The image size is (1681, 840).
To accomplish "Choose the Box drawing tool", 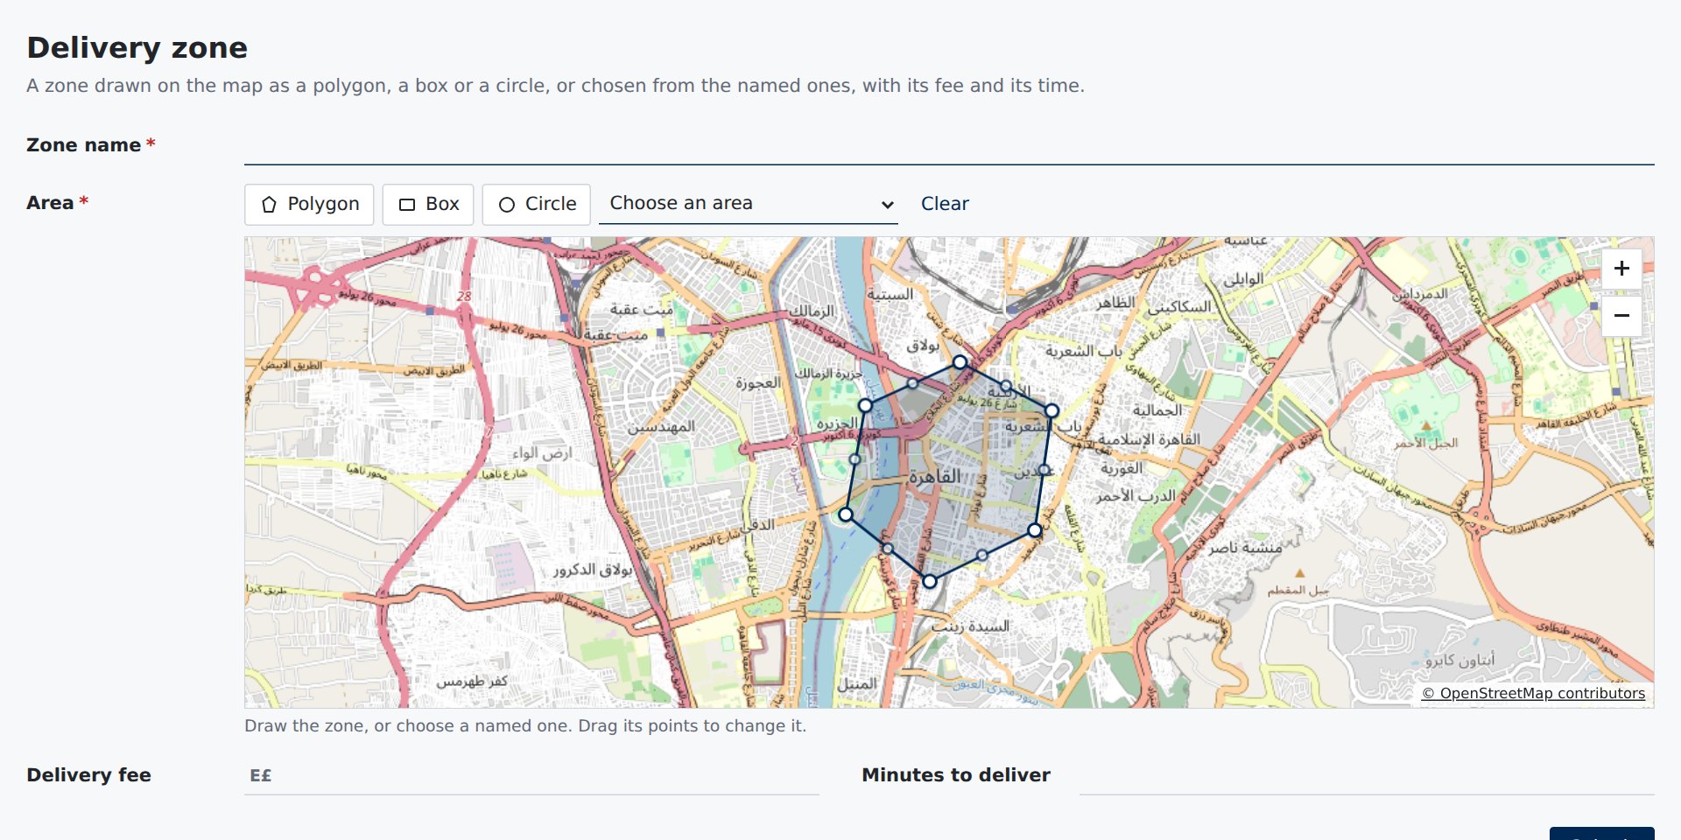I will 428,204.
